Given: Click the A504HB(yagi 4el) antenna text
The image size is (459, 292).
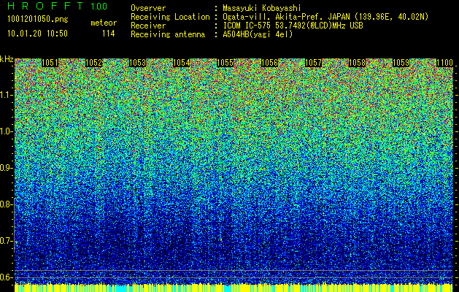Looking at the screenshot, I should pos(258,34).
